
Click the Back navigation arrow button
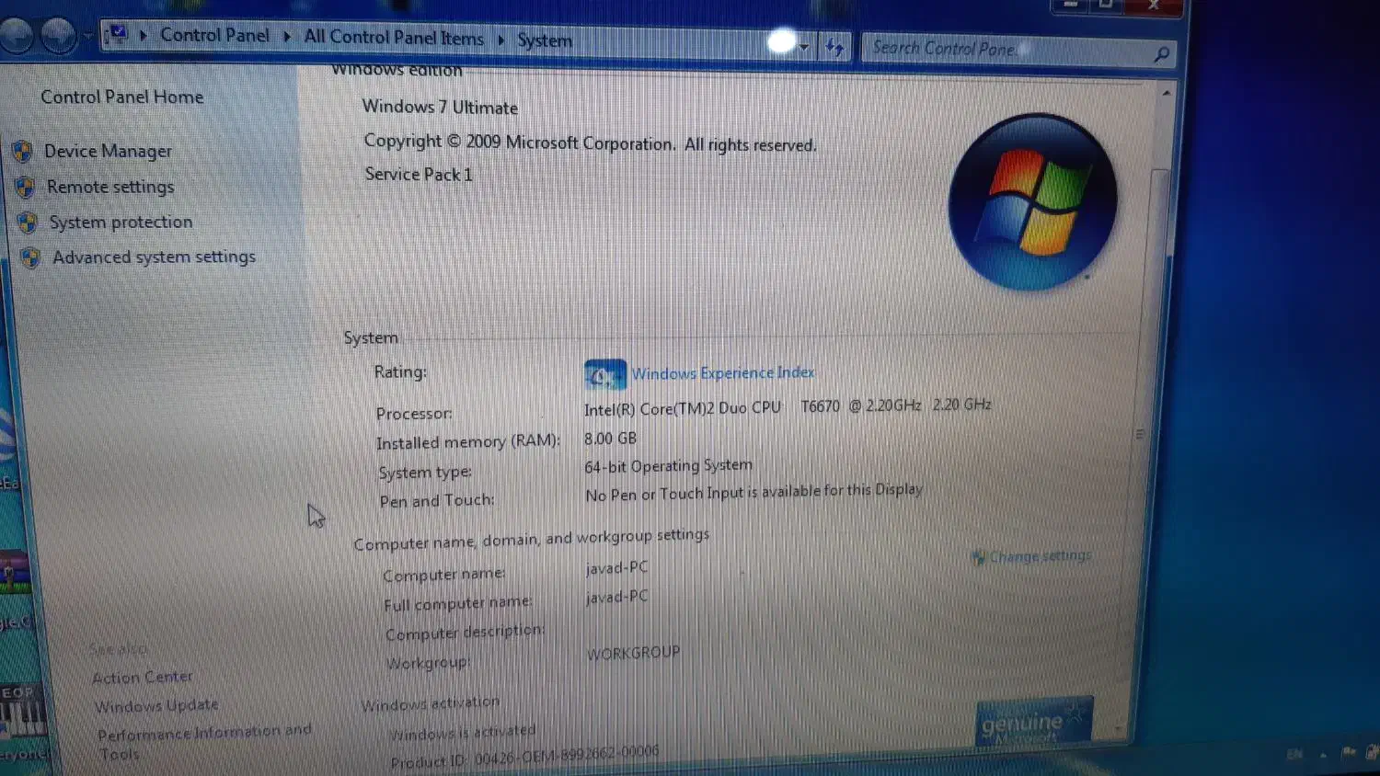coord(17,36)
